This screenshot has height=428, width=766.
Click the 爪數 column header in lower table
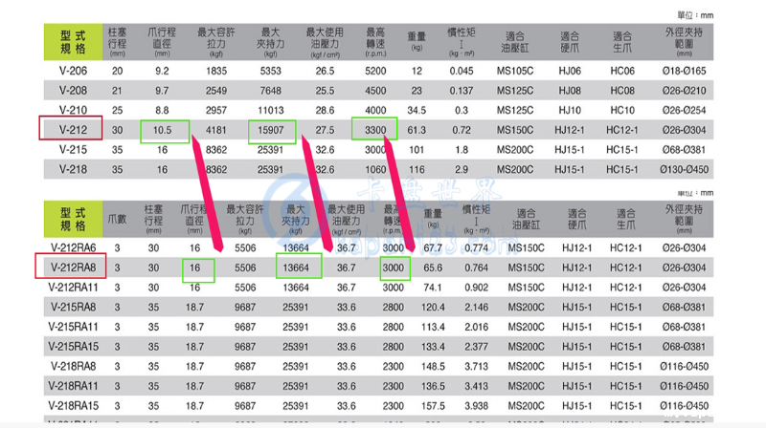(x=119, y=219)
